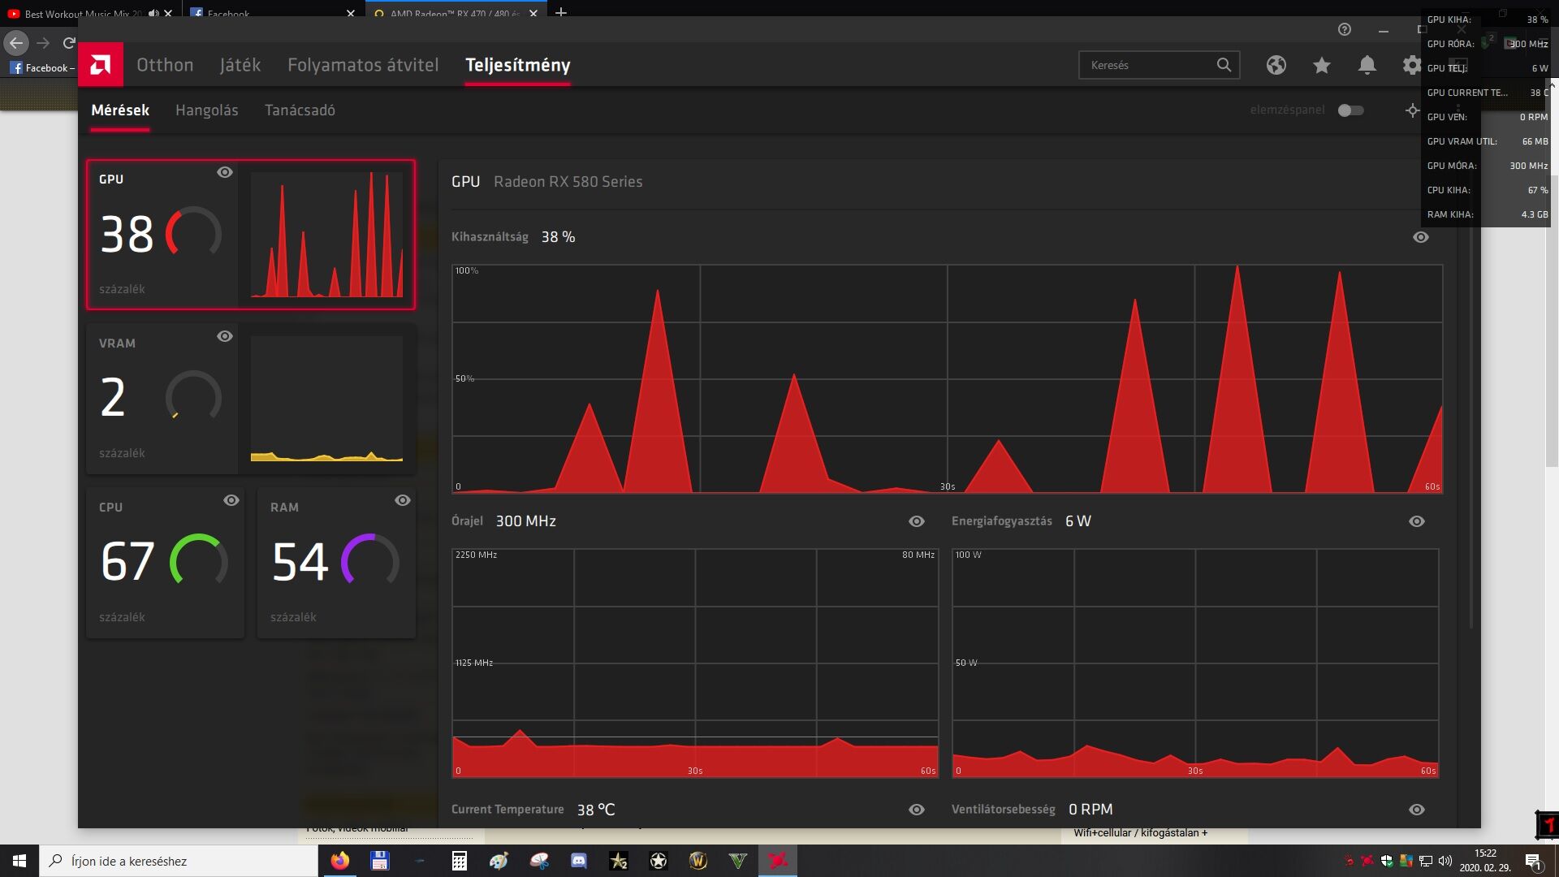
Task: Open Discord from the taskbar
Action: coord(578,861)
